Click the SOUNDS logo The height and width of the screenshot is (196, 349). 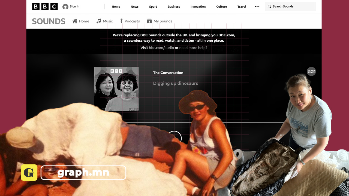tap(49, 21)
